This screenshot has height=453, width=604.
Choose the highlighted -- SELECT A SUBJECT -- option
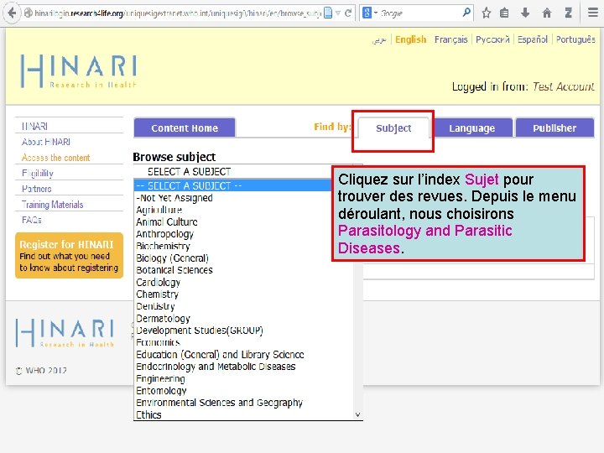click(232, 185)
